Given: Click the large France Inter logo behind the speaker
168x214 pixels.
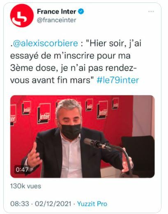Looking at the screenshot, I should tap(44, 114).
